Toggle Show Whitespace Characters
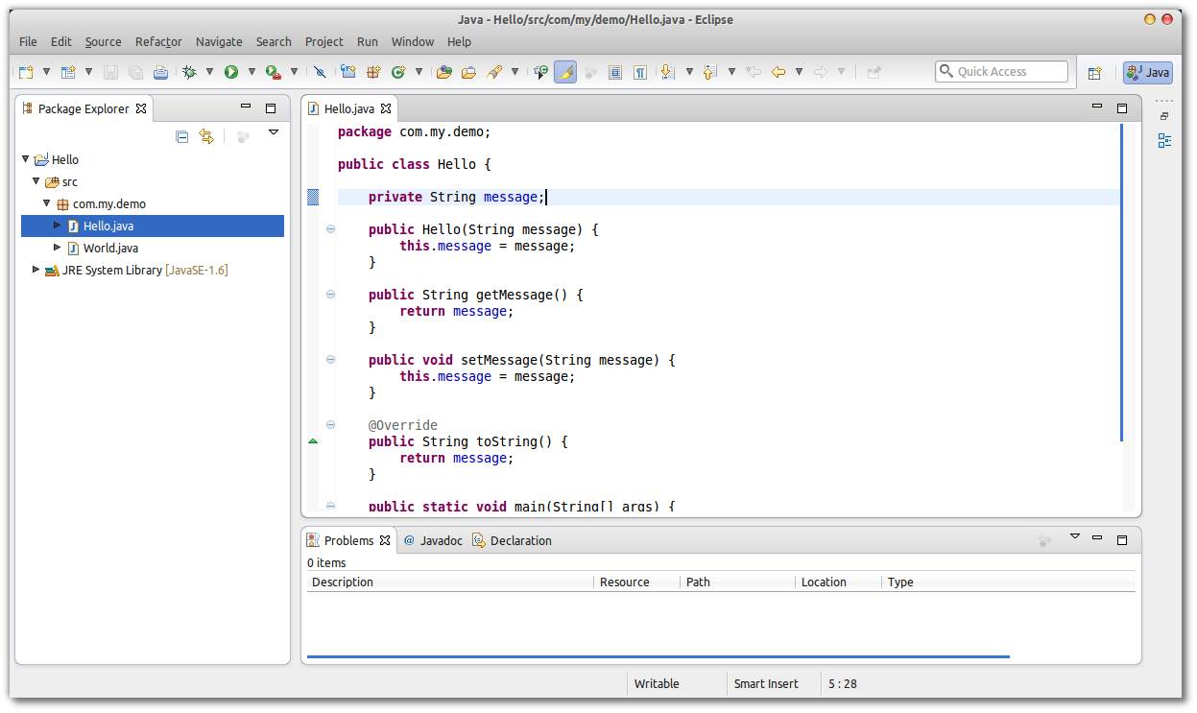The height and width of the screenshot is (713, 1197). tap(639, 72)
